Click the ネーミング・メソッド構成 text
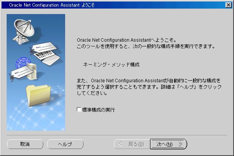The height and width of the screenshot is (156, 234). click(x=111, y=65)
